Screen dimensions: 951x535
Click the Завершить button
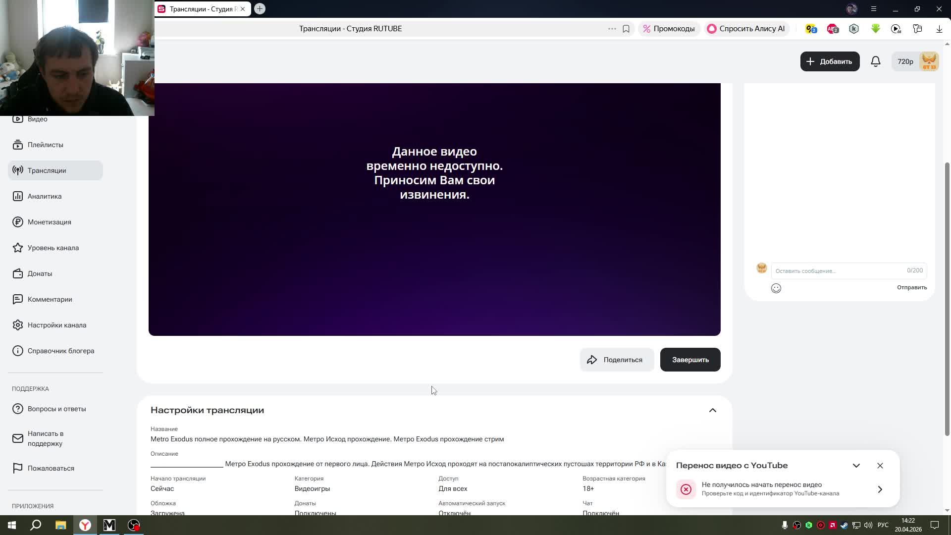click(690, 360)
